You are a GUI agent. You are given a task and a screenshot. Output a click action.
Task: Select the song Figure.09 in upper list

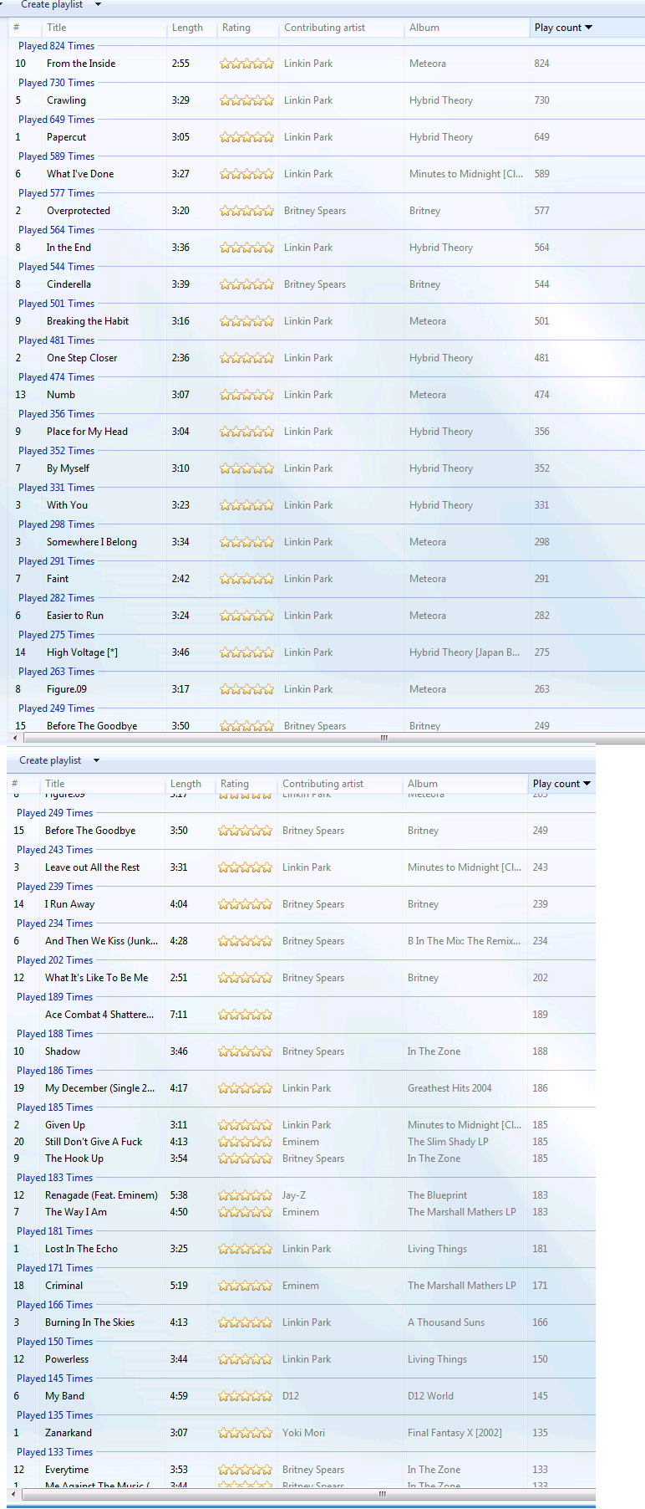(x=67, y=689)
